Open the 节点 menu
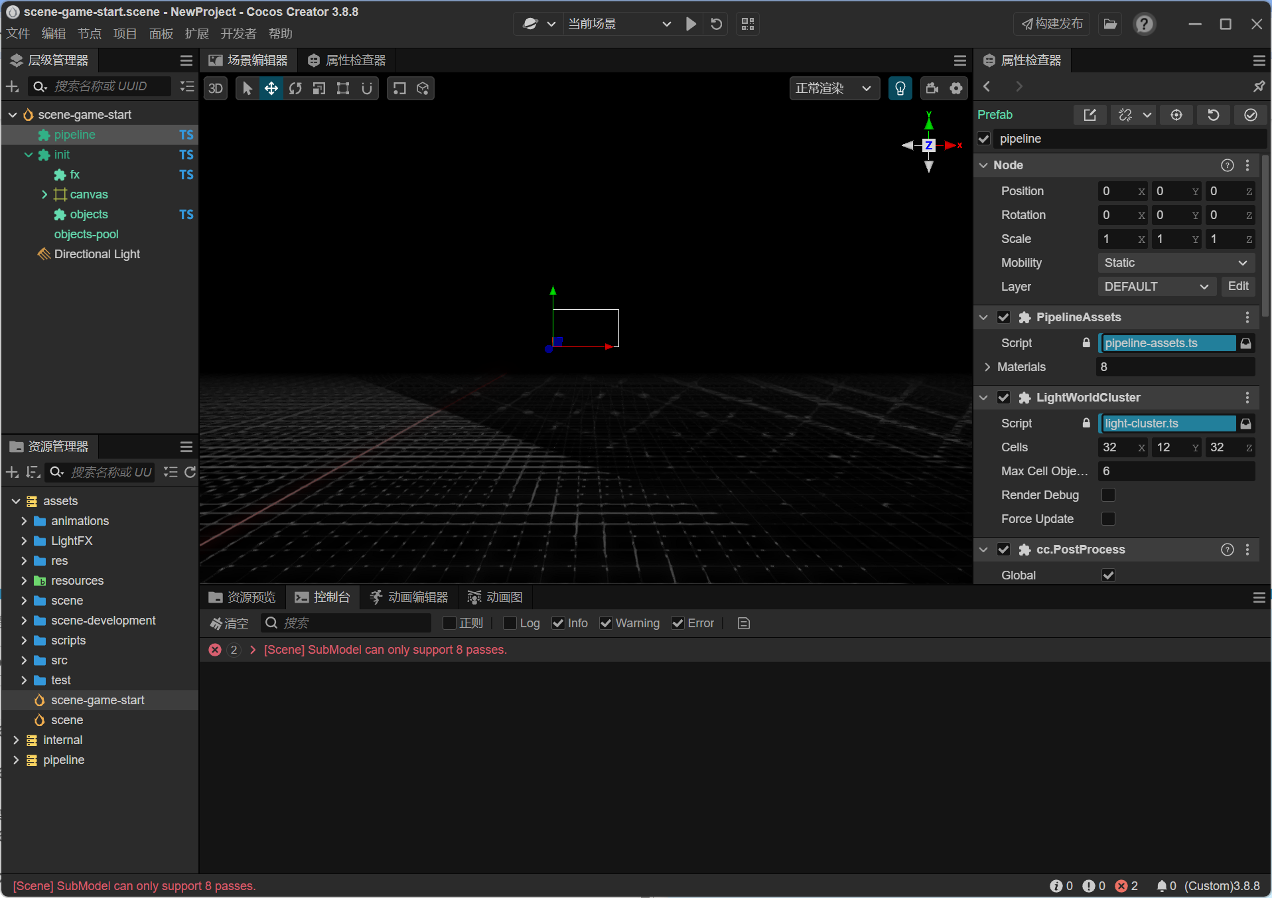The width and height of the screenshot is (1272, 898). [89, 34]
